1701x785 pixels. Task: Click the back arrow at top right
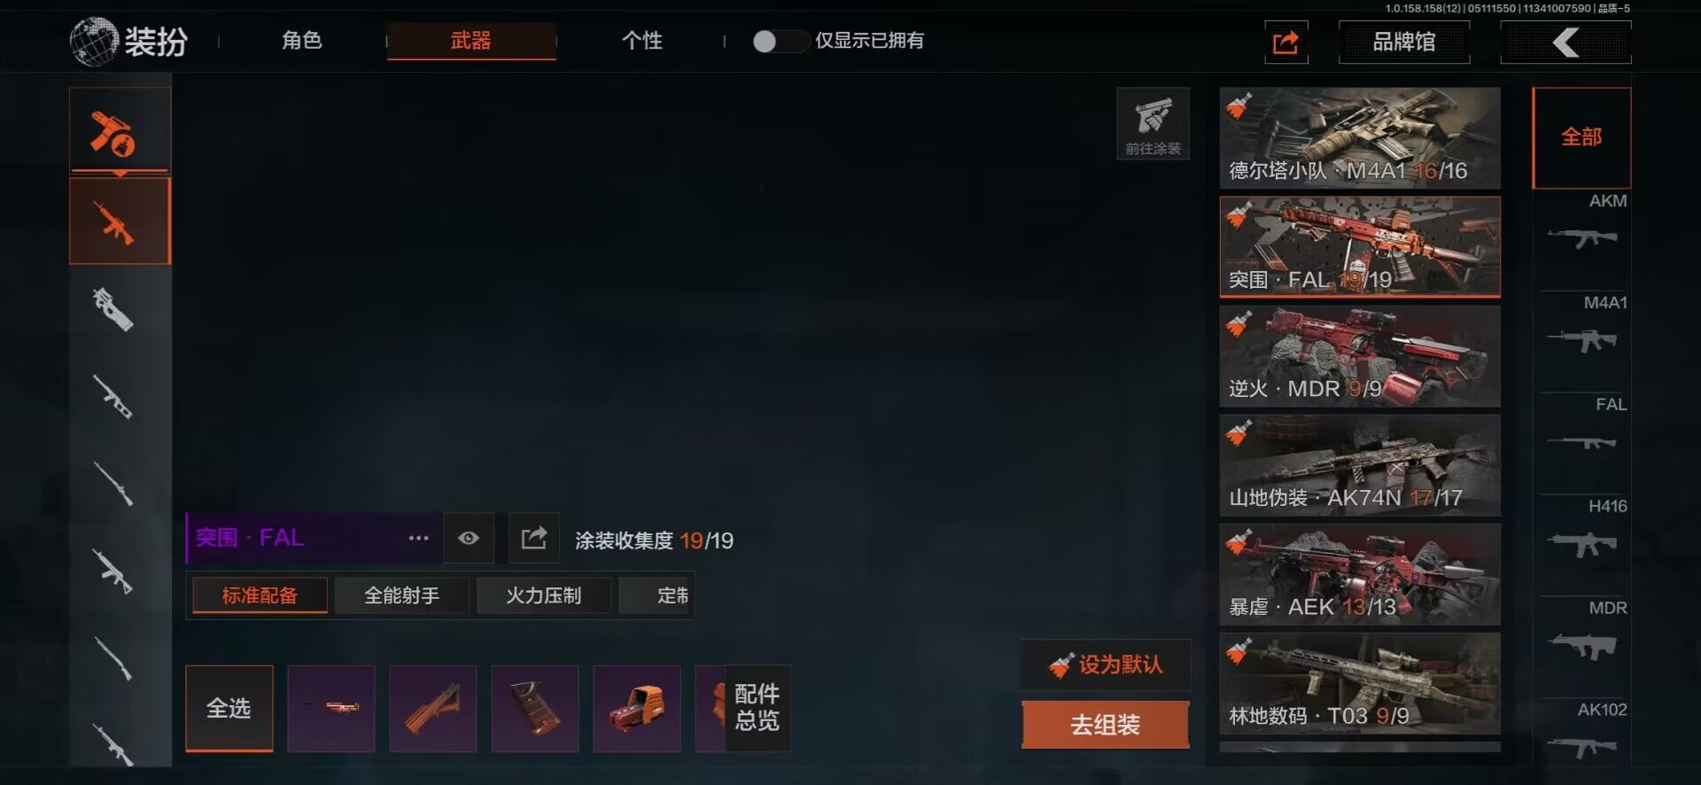click(1565, 42)
